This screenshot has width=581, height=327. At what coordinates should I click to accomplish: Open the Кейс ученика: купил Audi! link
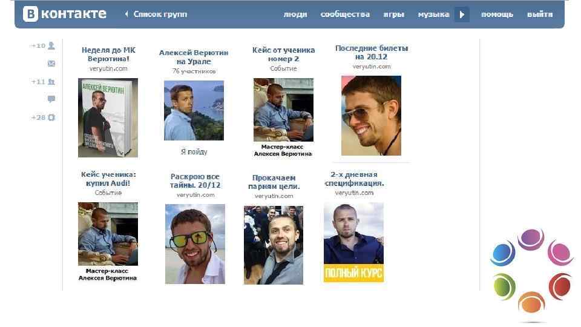108,179
